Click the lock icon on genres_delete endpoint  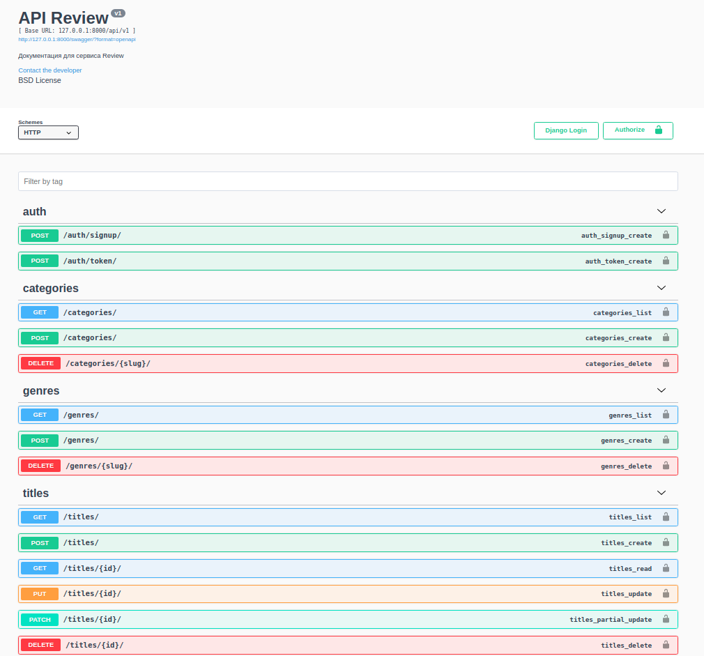[x=666, y=466]
